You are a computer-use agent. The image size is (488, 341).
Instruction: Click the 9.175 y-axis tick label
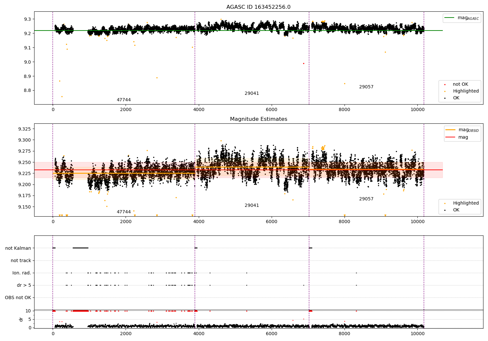25,196
